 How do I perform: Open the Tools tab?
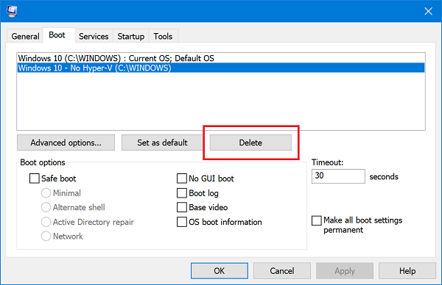tap(163, 36)
